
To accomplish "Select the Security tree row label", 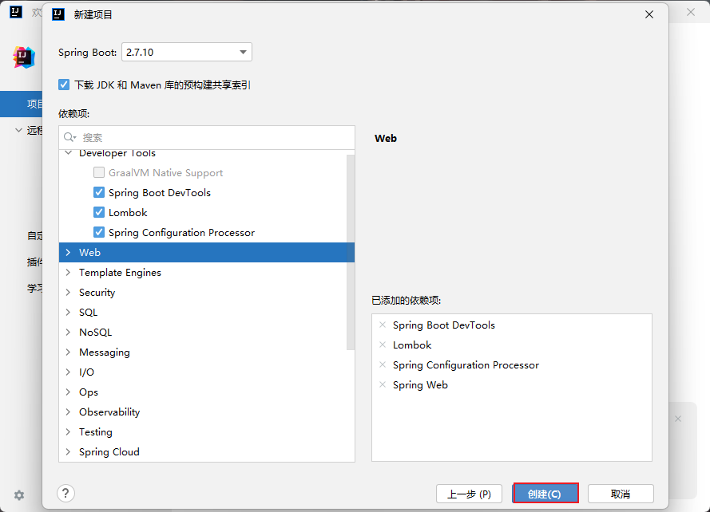I will tap(97, 293).
